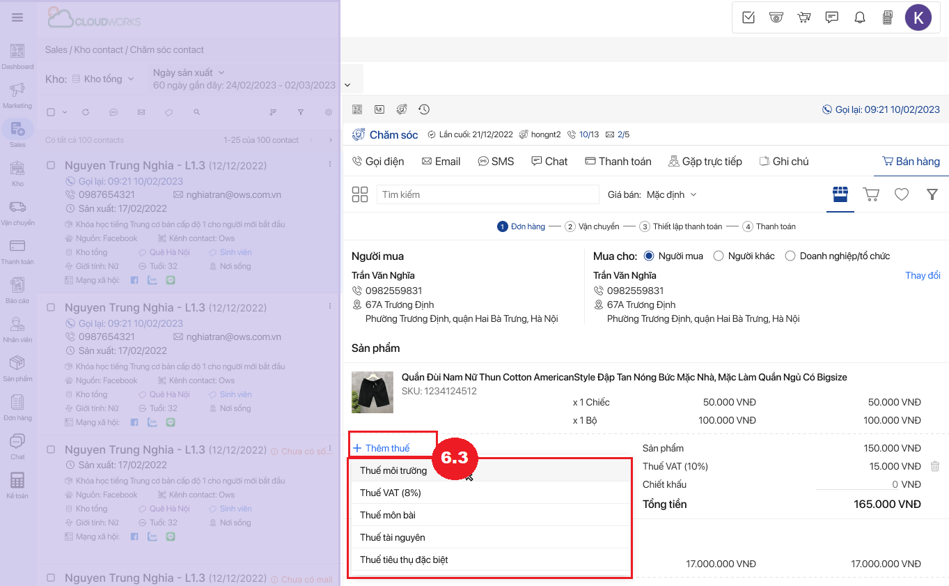Click the Tìm kiếm search field

(x=487, y=194)
